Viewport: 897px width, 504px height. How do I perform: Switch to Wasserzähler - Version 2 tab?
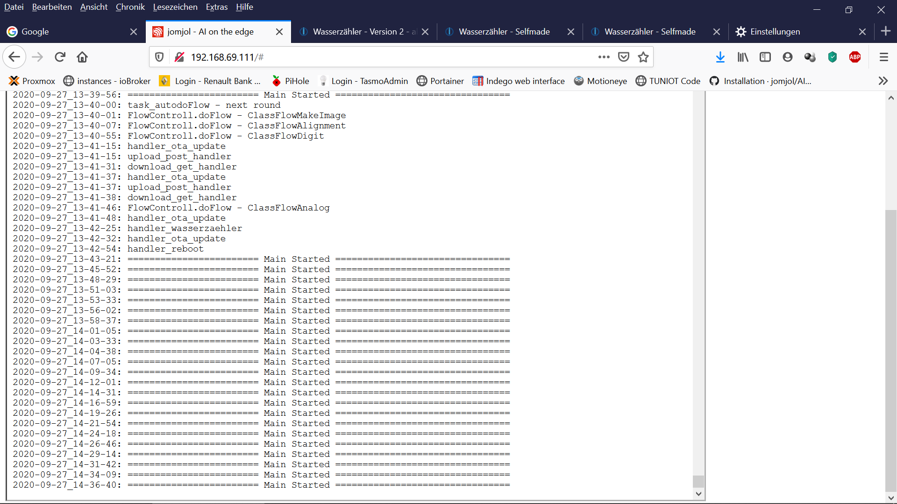pos(364,32)
